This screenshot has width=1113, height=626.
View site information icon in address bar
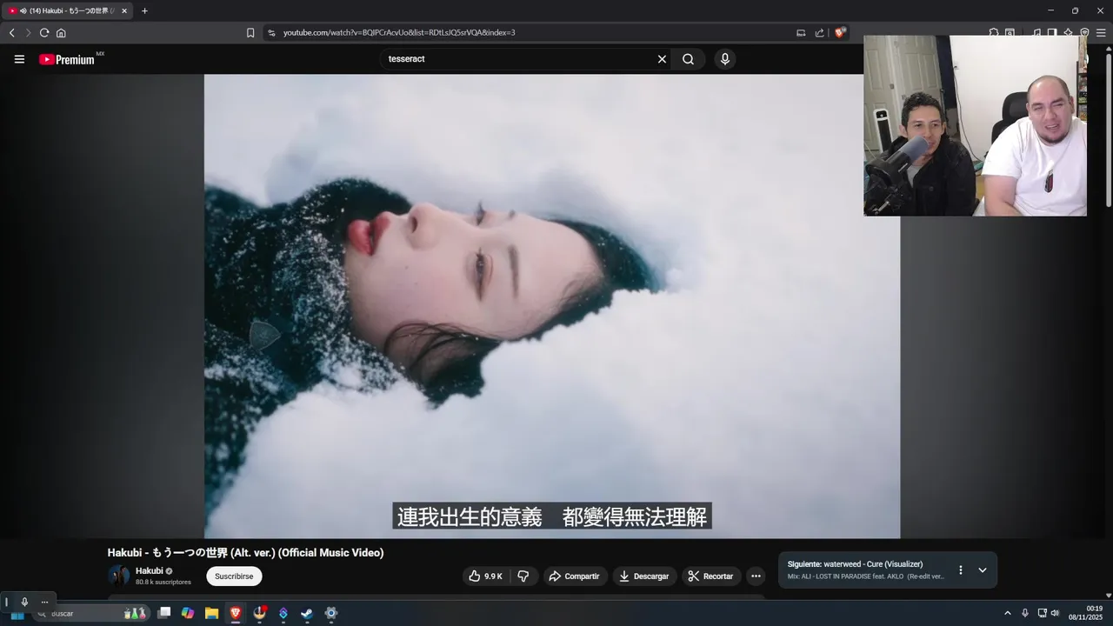tap(271, 33)
